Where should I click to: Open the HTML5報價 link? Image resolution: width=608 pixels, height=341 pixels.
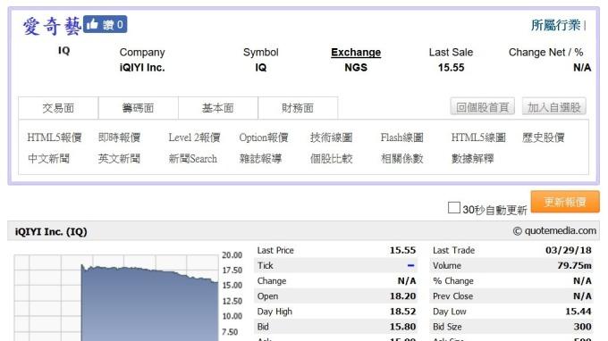pos(55,137)
